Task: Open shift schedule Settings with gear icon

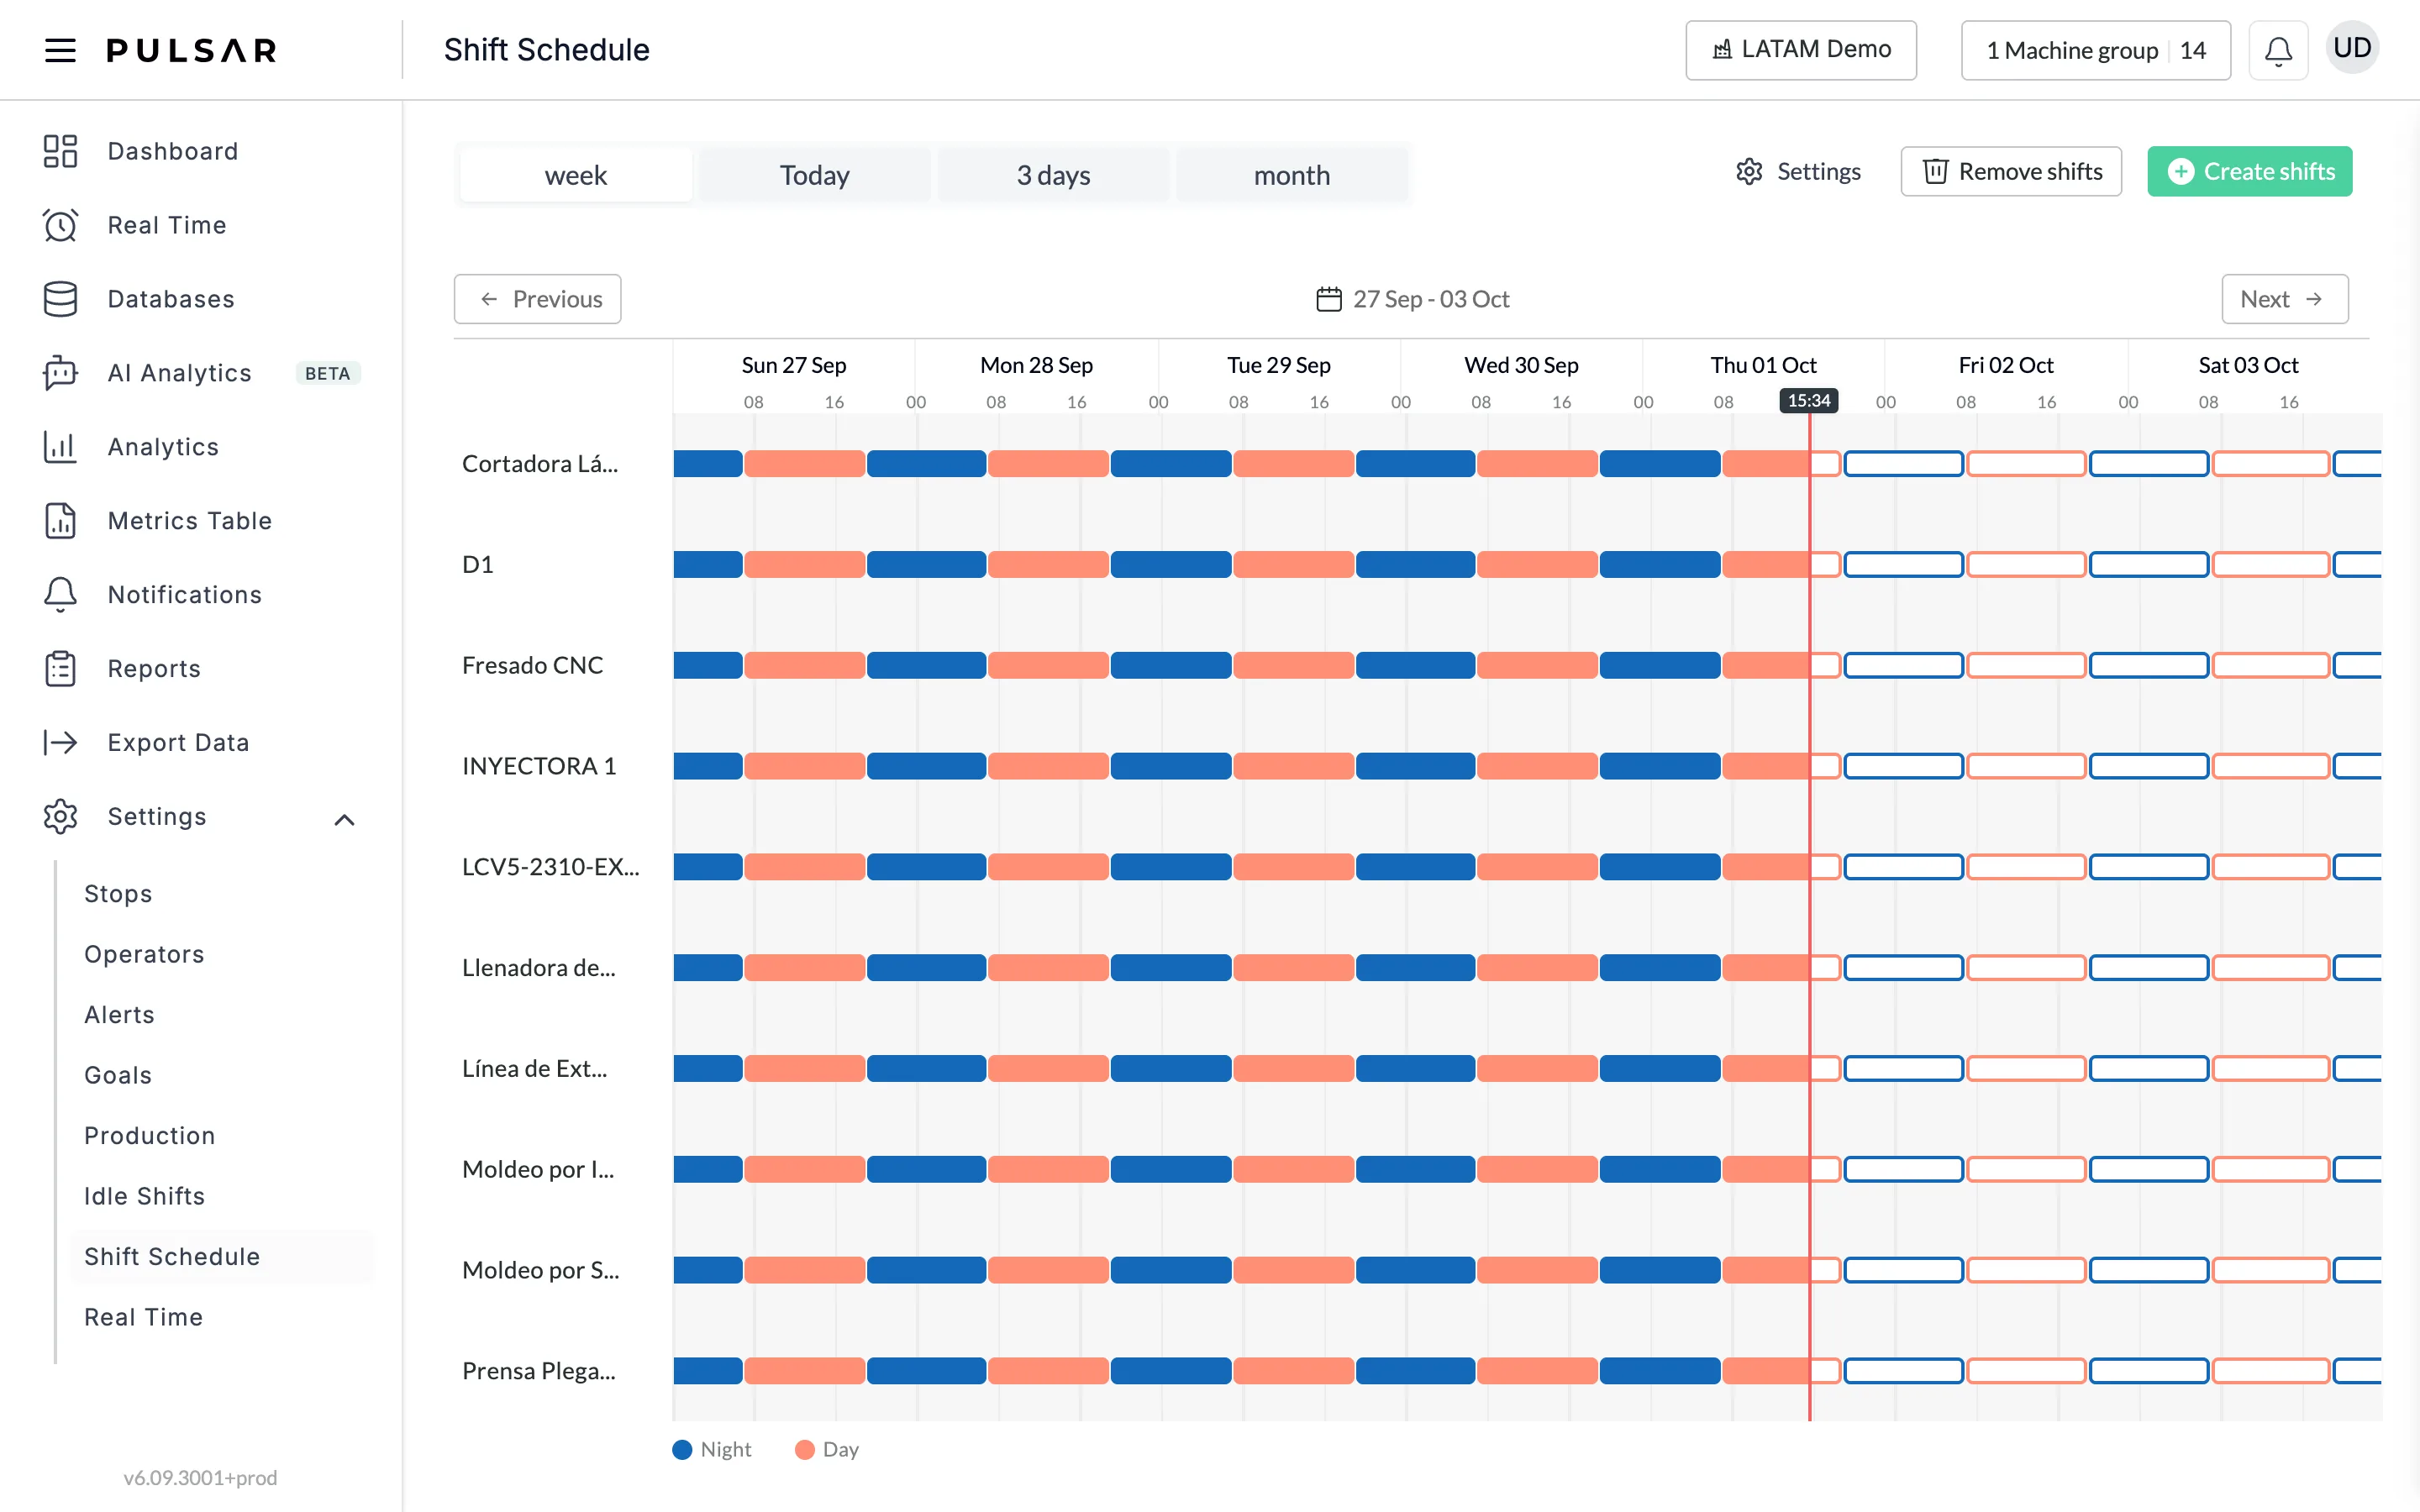Action: pos(1798,172)
